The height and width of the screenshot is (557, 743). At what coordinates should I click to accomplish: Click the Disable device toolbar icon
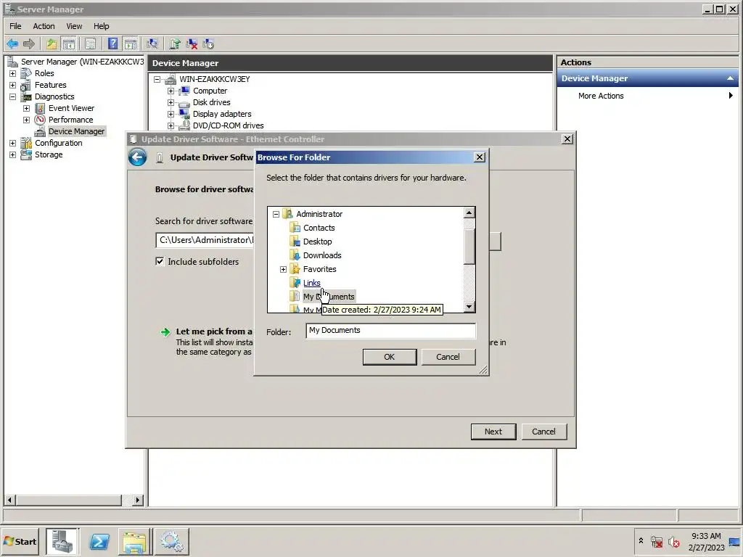[208, 44]
